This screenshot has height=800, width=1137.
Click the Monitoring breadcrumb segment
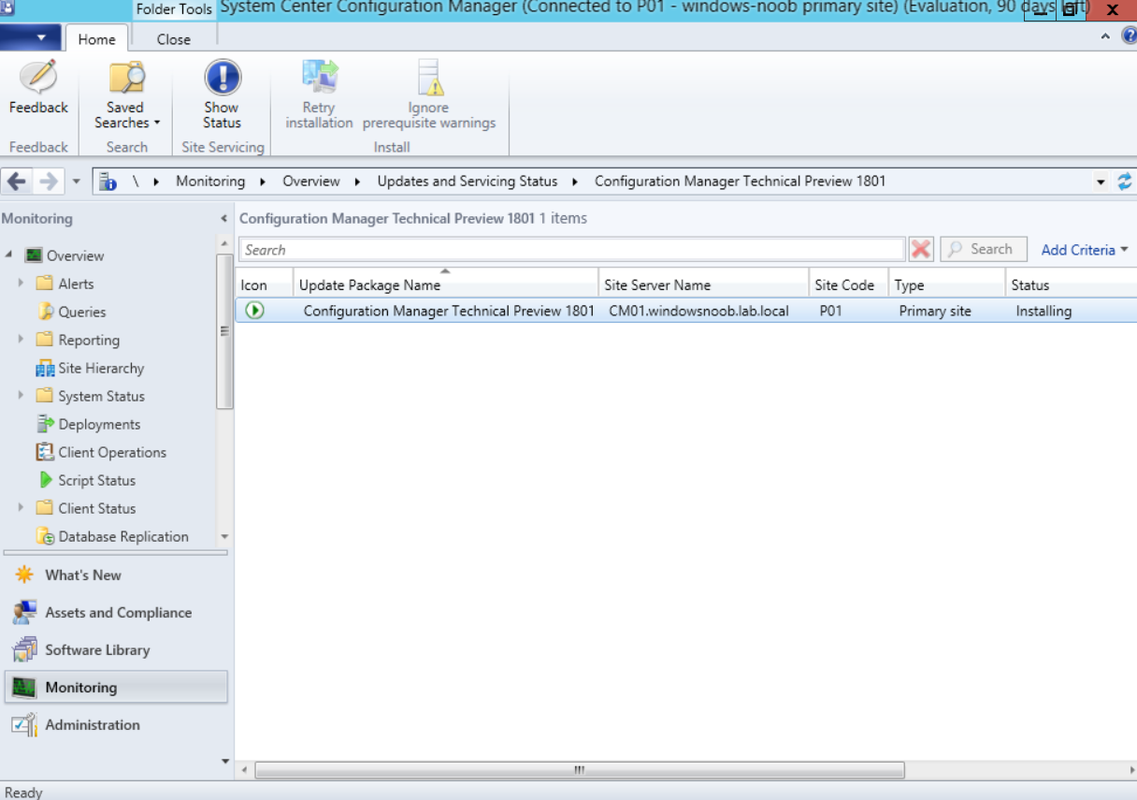click(x=210, y=182)
